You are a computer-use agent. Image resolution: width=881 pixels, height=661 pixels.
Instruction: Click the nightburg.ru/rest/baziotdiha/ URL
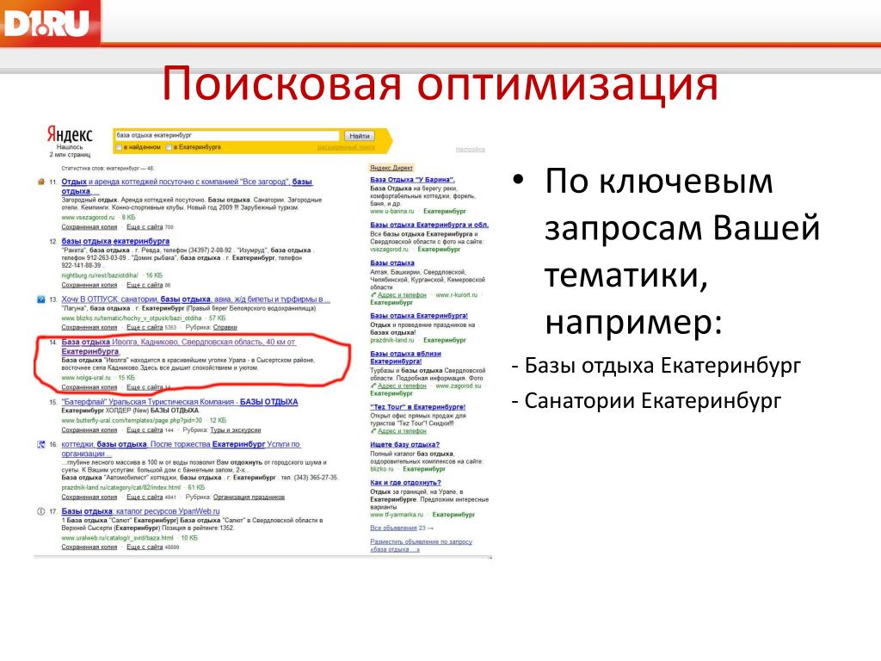100,275
